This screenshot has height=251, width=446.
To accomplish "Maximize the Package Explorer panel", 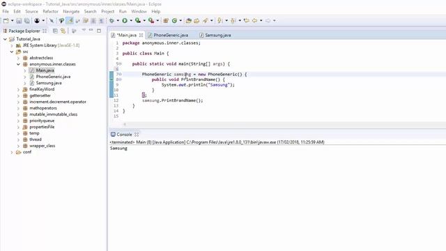I will [x=99, y=31].
